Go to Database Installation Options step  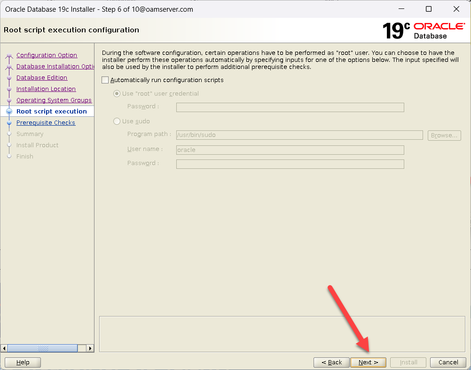55,67
